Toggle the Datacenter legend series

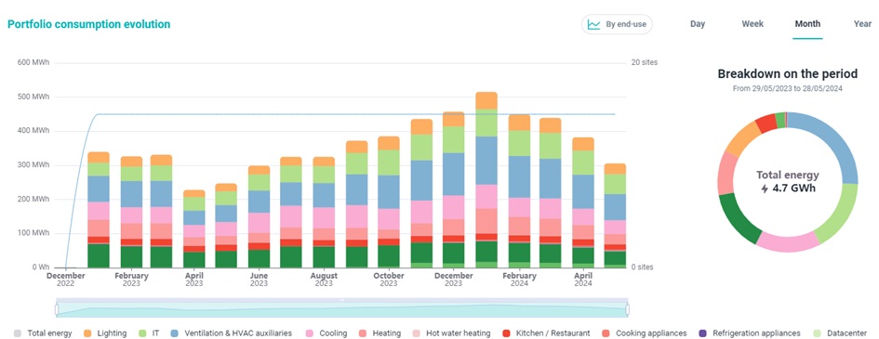point(841,333)
